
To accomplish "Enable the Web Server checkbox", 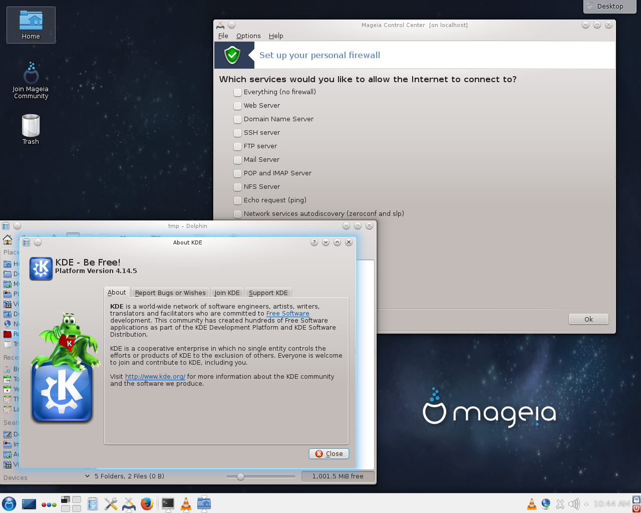I will [237, 106].
